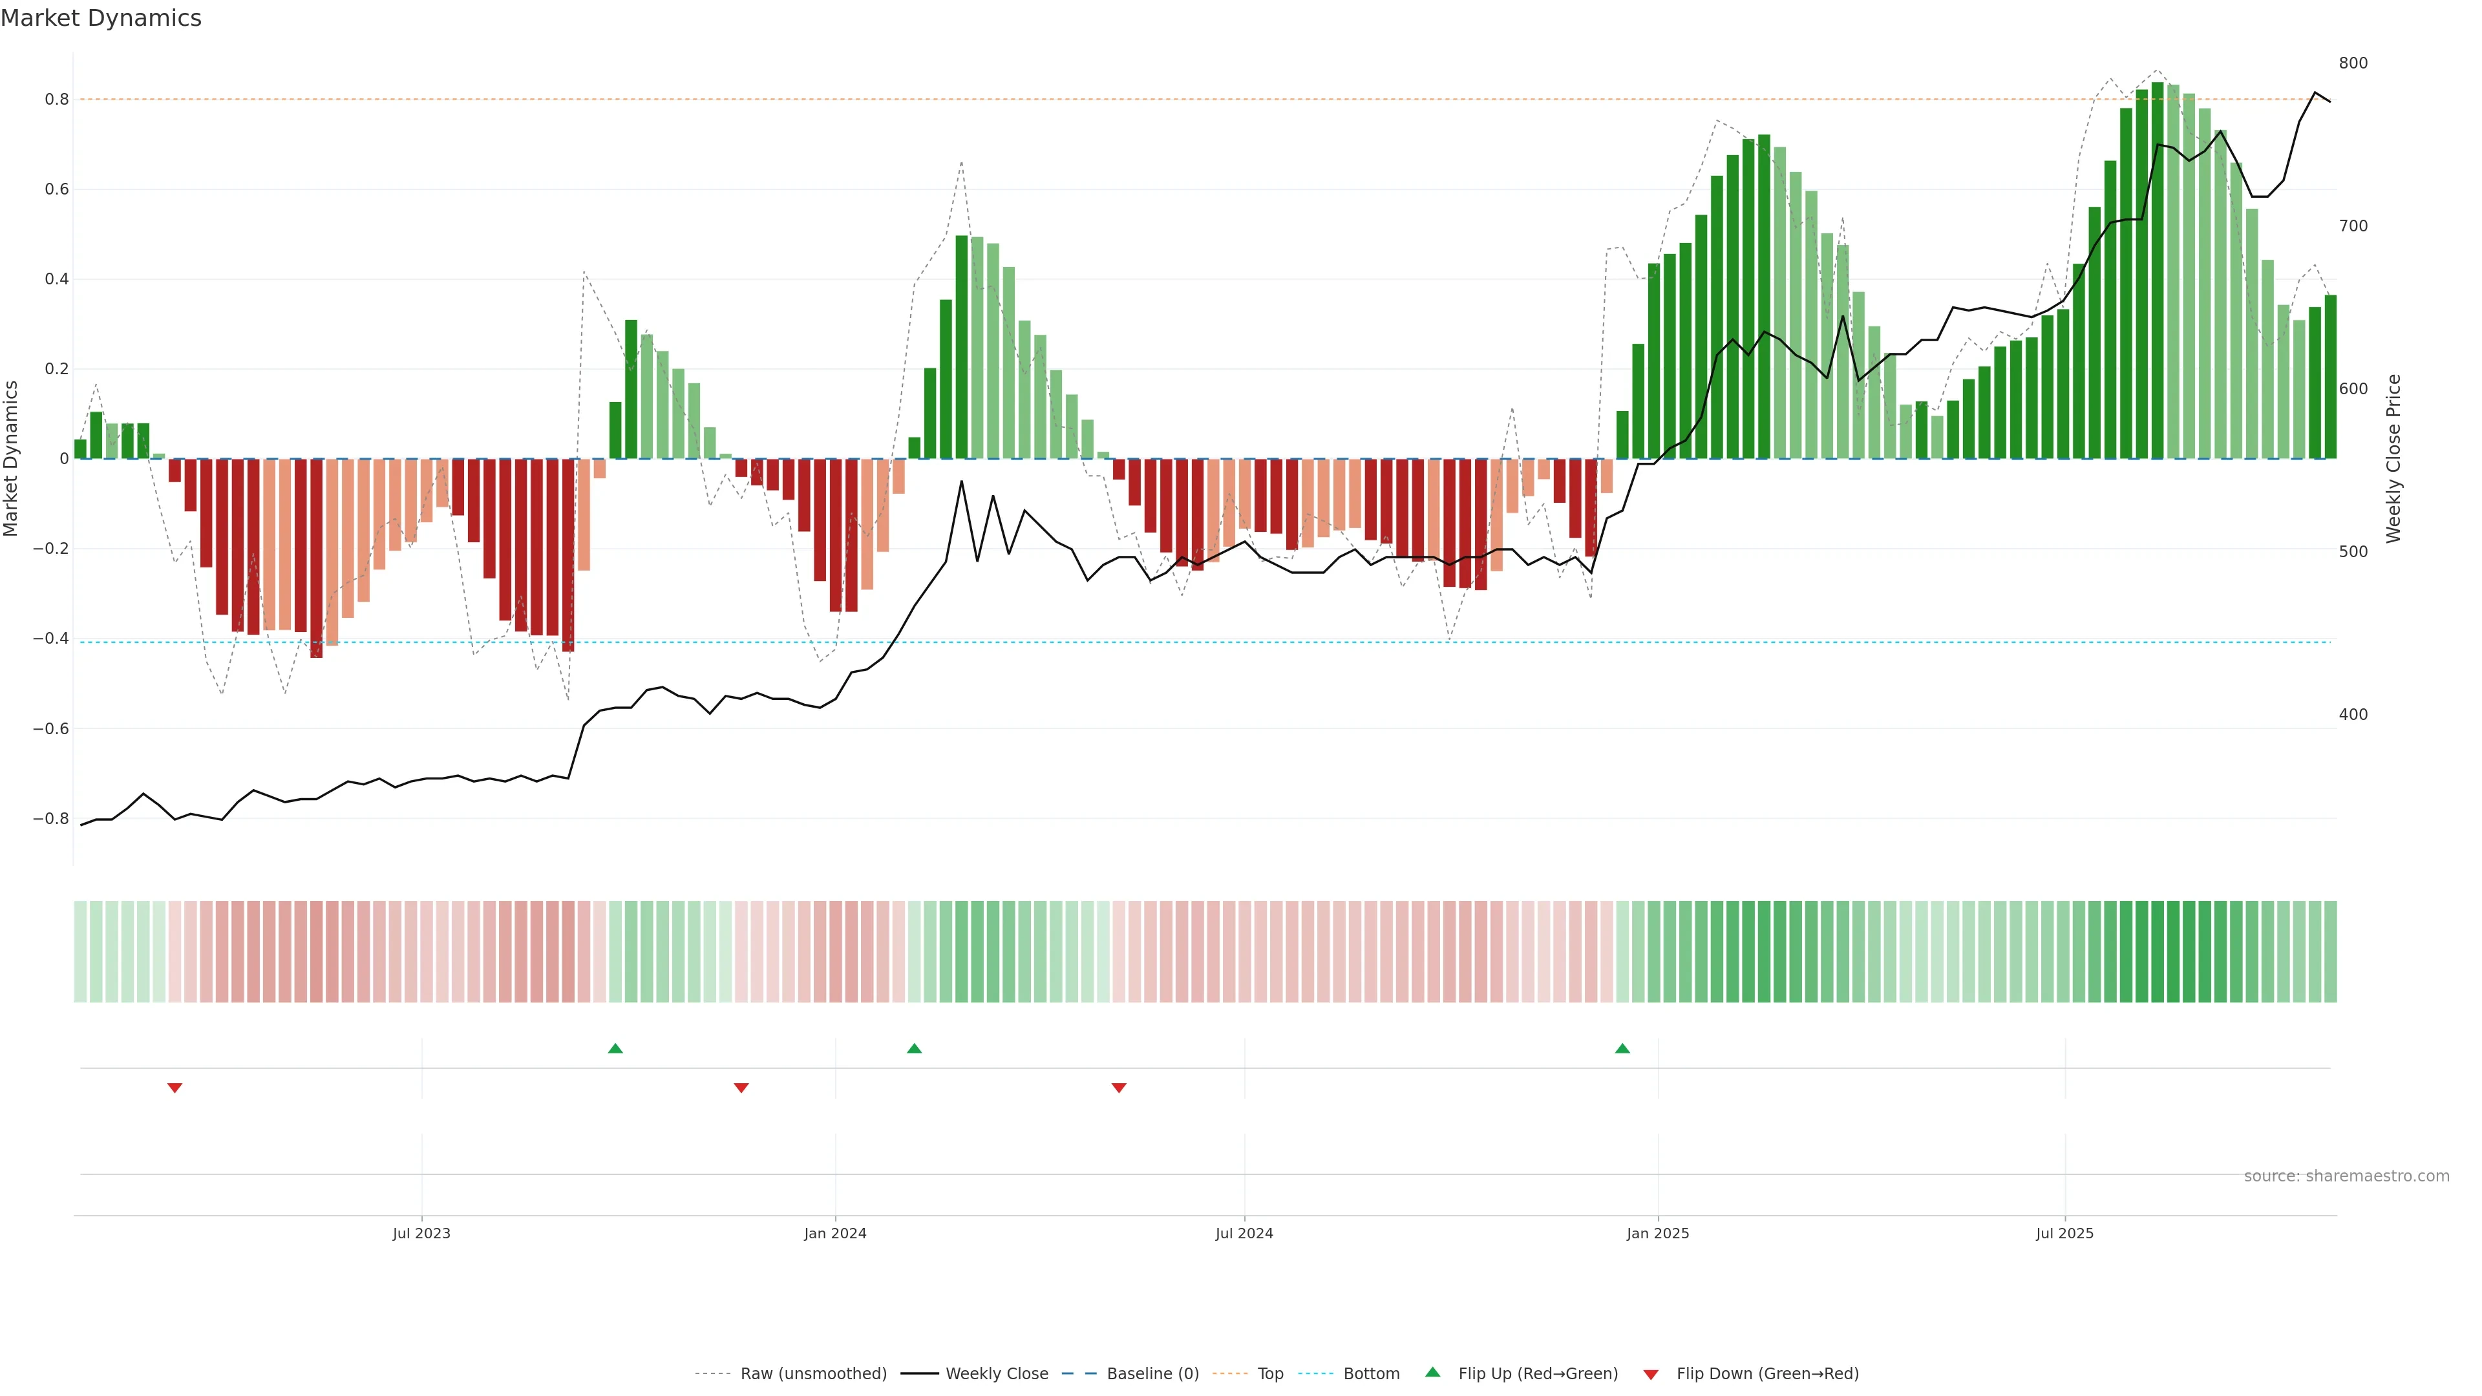This screenshot has width=2482, height=1396.
Task: Click the source: sharemaestro.com text
Action: pos(2346,1176)
